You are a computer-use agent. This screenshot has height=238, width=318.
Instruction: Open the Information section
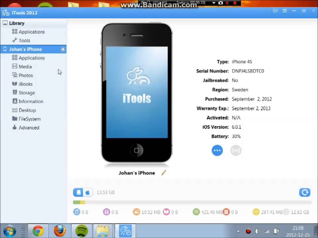pyautogui.click(x=27, y=101)
